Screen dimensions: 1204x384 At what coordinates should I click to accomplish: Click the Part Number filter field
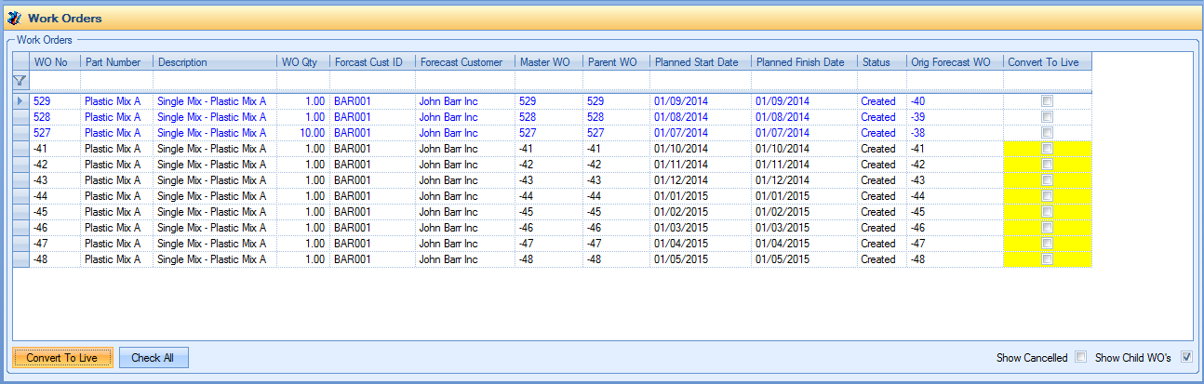pos(116,81)
